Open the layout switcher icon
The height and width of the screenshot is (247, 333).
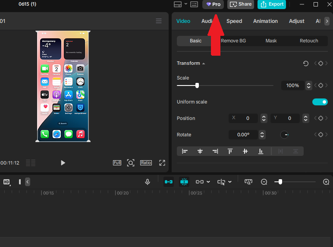(x=178, y=4)
